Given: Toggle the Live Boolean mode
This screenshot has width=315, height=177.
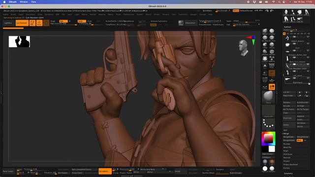Looking at the screenshot, I should (x=22, y=23).
